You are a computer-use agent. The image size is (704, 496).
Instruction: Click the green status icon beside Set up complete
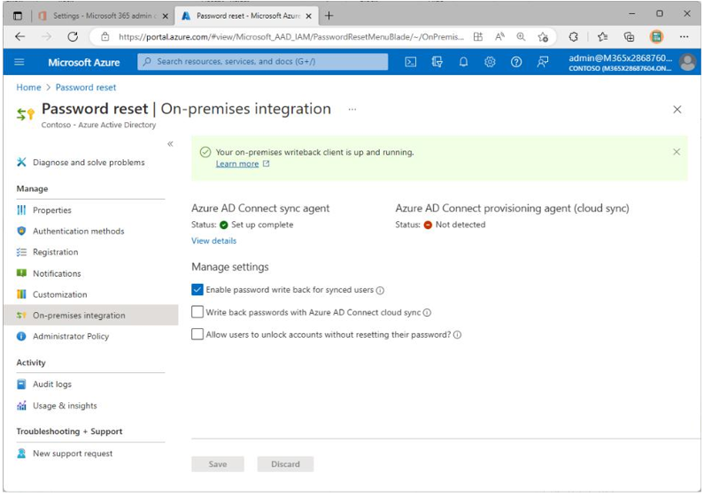click(x=223, y=225)
